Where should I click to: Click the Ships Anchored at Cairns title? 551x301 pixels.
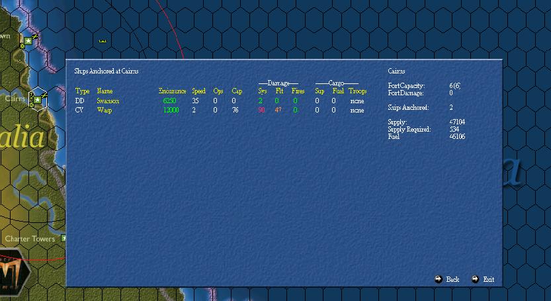point(106,71)
